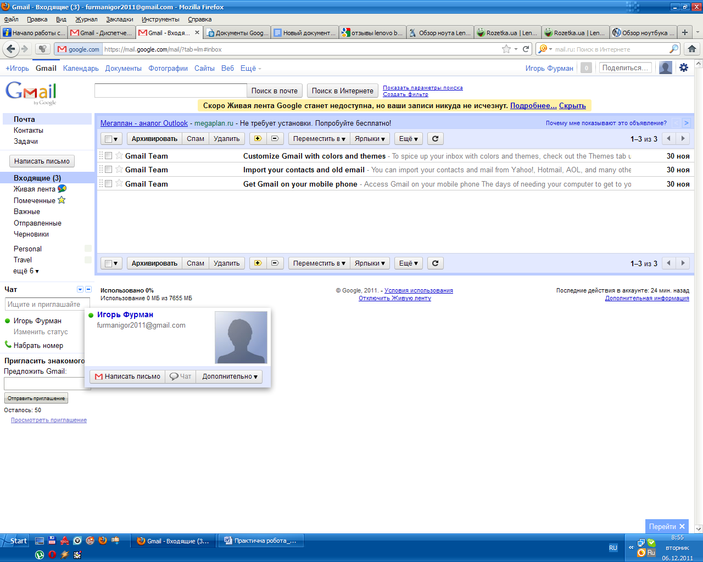Screen dimensions: 703x562
Task: Open 'Практична робота_...' taskbar item
Action: (x=260, y=541)
